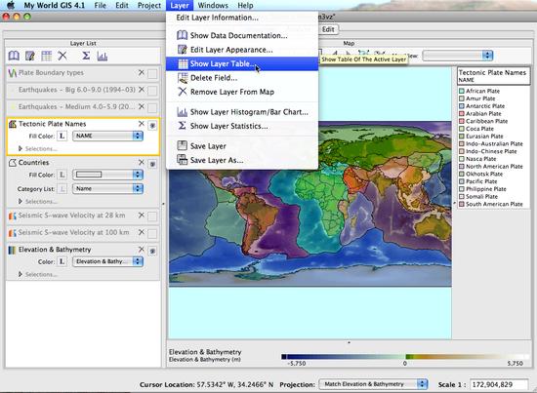
Task: Toggle visibility of Plate Boundary types layer
Action: (152, 73)
